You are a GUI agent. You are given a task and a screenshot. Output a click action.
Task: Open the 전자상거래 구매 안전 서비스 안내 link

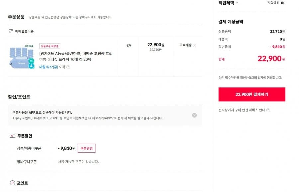pyautogui.click(x=242, y=110)
